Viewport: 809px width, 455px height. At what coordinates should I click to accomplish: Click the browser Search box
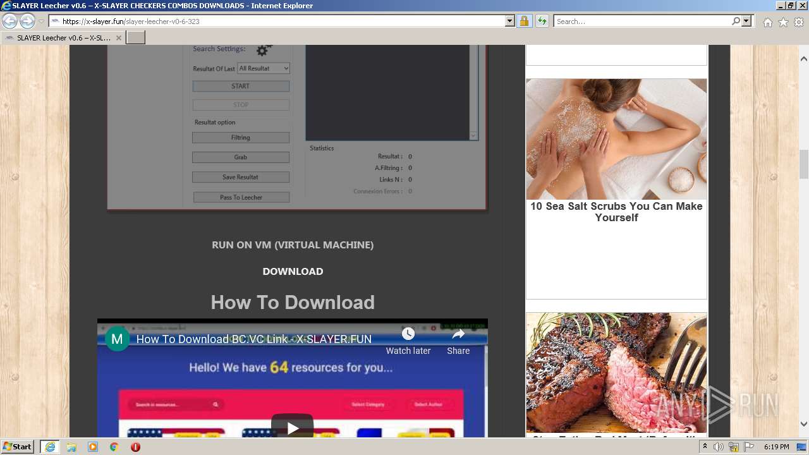643,21
